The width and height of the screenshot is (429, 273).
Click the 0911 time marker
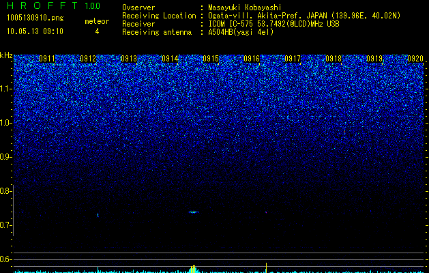47,59
